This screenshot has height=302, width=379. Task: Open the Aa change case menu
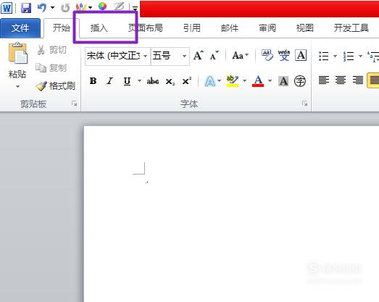click(x=241, y=56)
